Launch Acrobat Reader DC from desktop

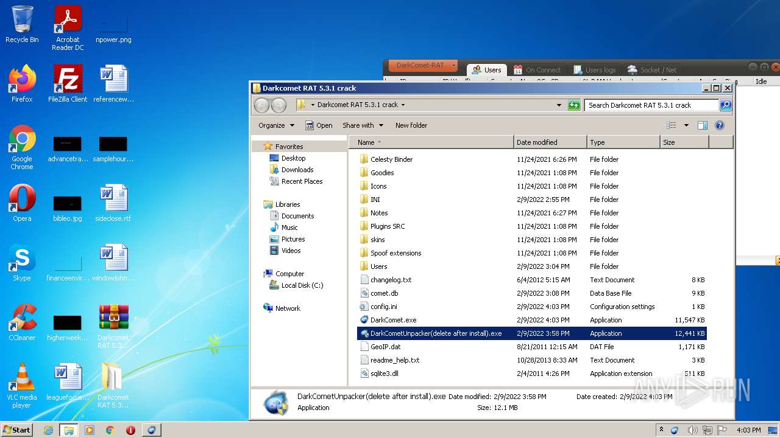coord(68,28)
